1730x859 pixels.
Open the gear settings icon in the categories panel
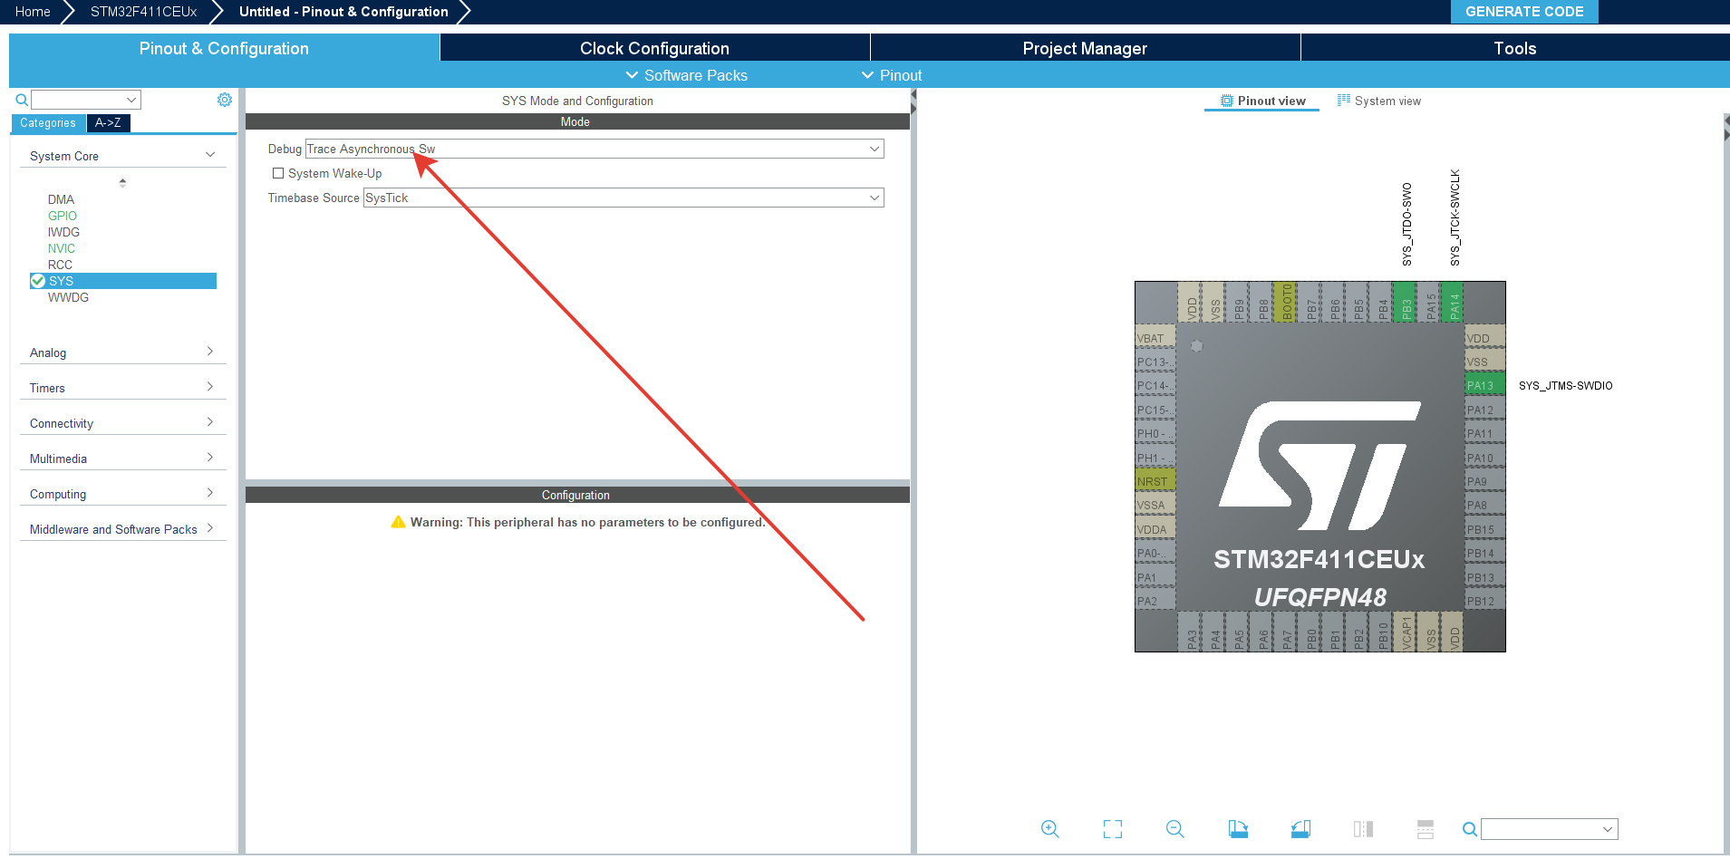pos(224,100)
